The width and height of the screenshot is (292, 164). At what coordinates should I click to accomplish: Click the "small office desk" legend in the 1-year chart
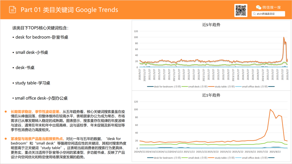click(254, 158)
